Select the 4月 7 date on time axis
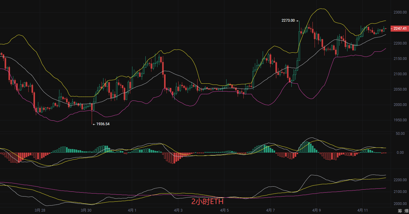Screen dimensions: 409x214 (x=270, y=210)
